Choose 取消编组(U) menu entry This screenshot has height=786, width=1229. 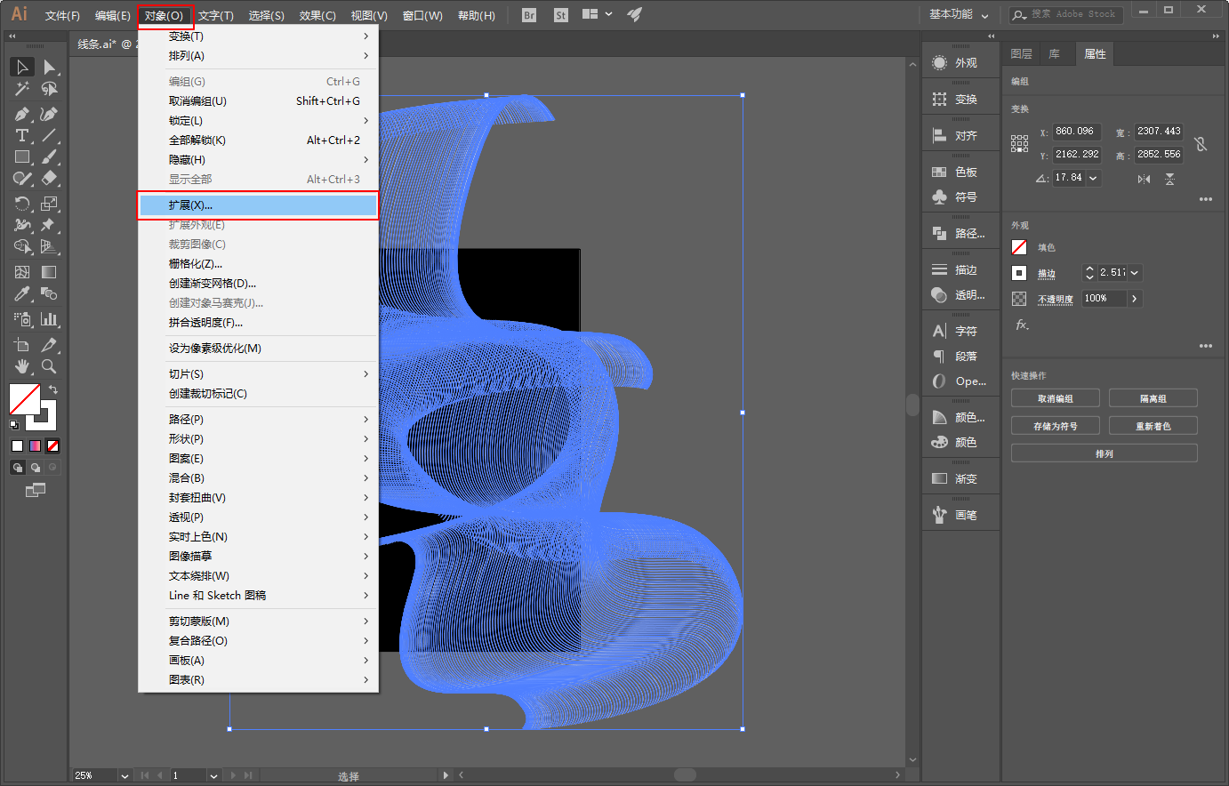pos(259,101)
